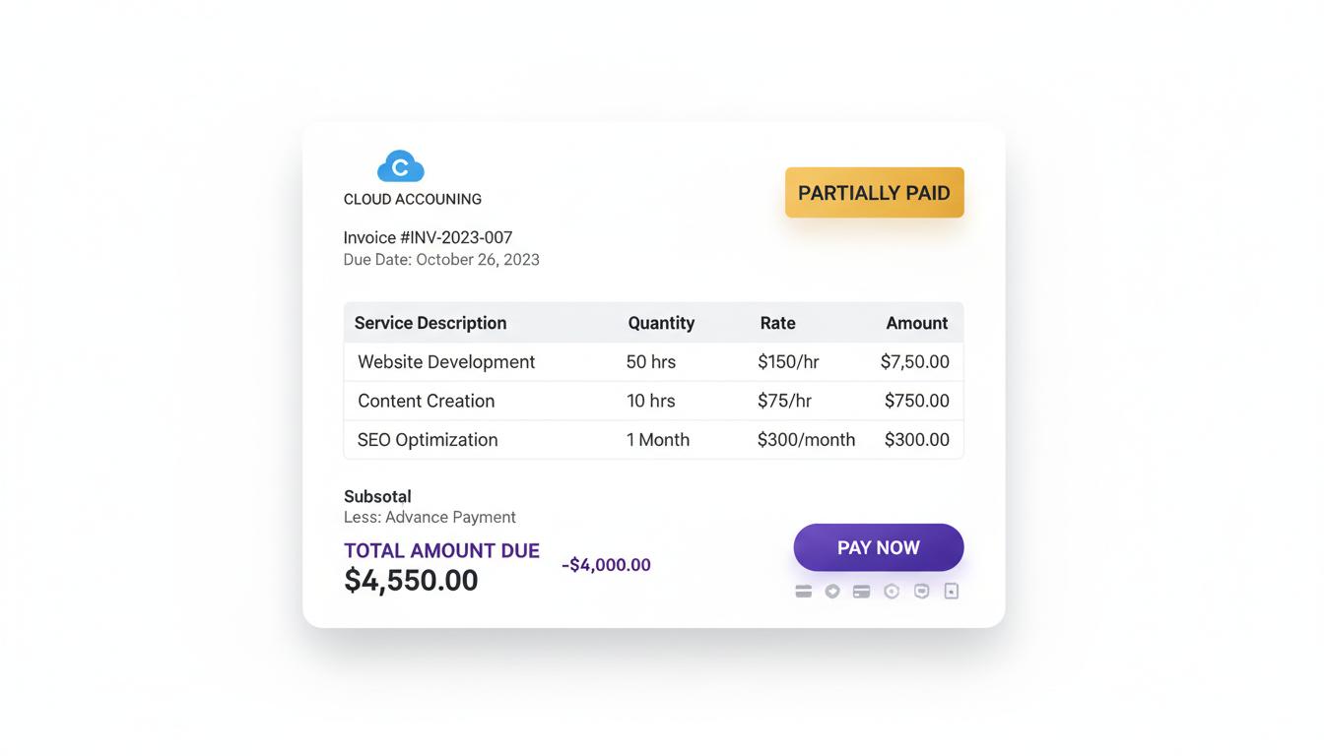Click the outlined hexagonal shield payment icon

point(892,592)
